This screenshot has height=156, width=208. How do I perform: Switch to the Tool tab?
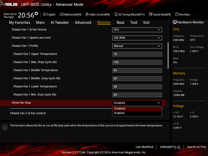tap(134, 23)
